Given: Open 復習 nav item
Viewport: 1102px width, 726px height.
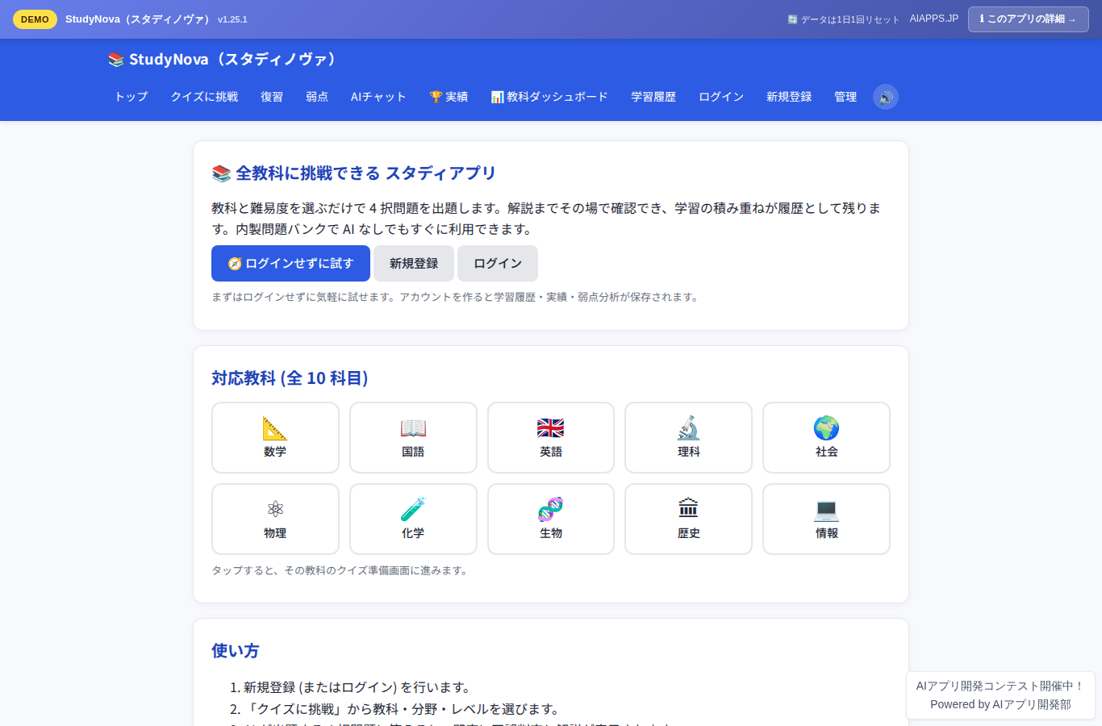Looking at the screenshot, I should (272, 97).
